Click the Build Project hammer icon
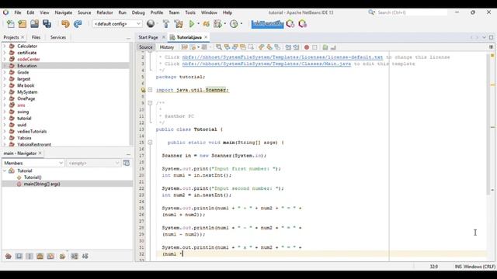 coord(165,24)
